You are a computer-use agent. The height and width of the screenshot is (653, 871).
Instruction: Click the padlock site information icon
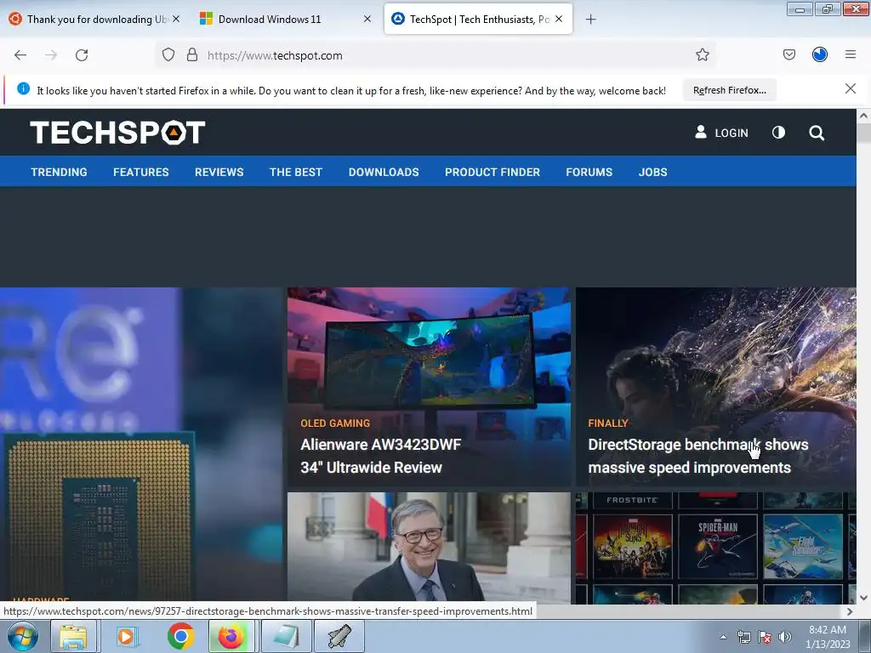(192, 55)
